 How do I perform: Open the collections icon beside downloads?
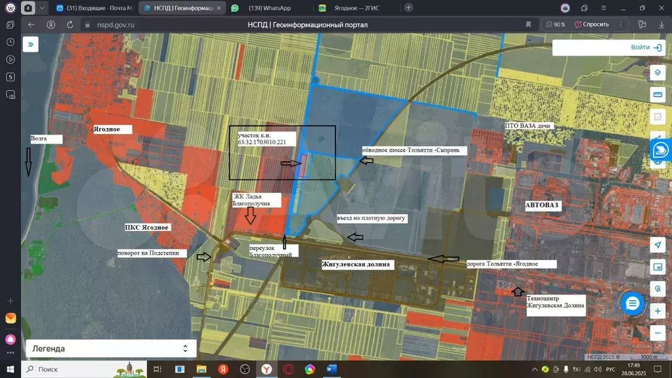coord(642,24)
